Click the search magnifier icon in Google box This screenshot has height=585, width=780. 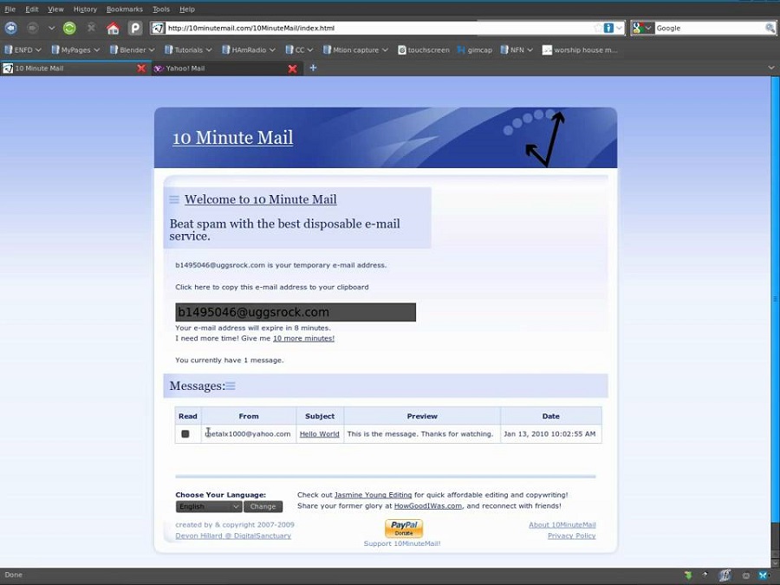click(770, 28)
